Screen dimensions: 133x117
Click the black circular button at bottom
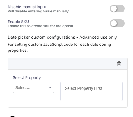12,116
